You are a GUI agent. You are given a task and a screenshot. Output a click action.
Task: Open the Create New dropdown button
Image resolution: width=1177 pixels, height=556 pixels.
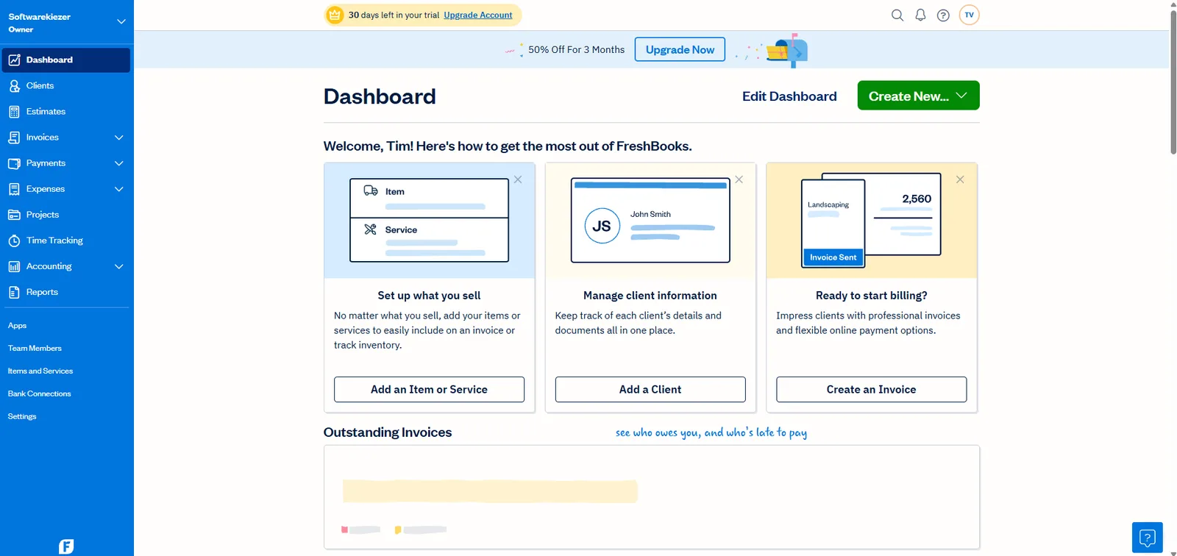[x=918, y=96]
